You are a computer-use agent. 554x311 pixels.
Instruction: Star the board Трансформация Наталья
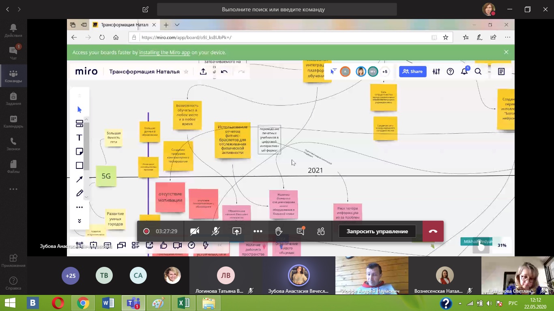click(186, 72)
